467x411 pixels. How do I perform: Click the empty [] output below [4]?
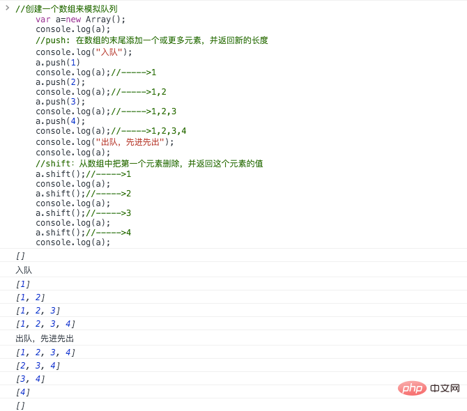[x=233, y=405]
